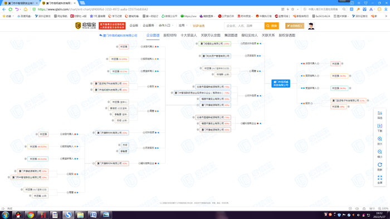Refresh the chart with 刷新 icon
This screenshot has width=390, height=219.
tap(379, 166)
